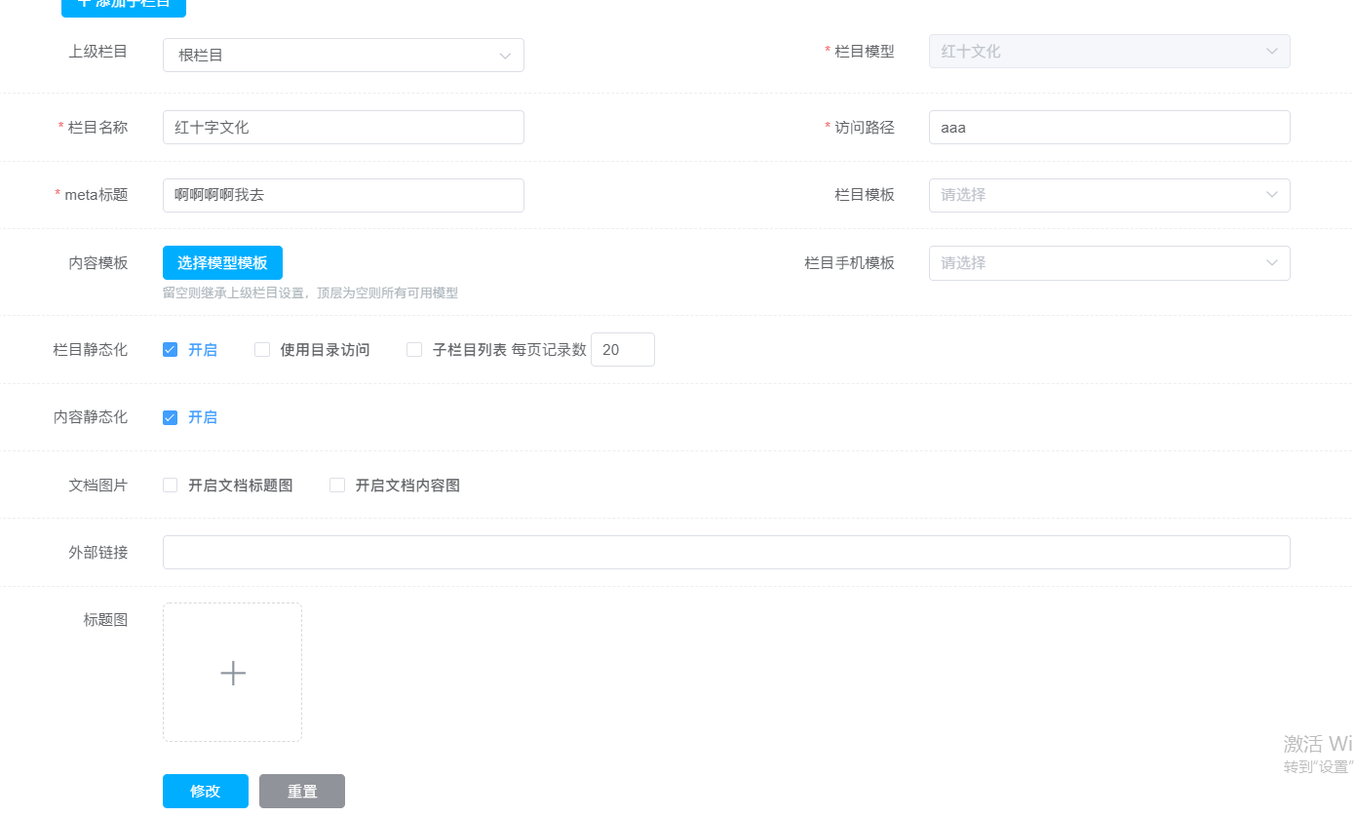Click the 修改 submit button

click(206, 792)
